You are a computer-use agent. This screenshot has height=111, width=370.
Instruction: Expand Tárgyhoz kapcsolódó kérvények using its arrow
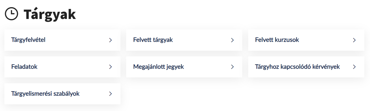(354, 67)
